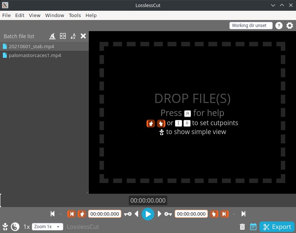The width and height of the screenshot is (296, 233).
Task: Toggle the yin-yang invert segments icon
Action: point(15,227)
